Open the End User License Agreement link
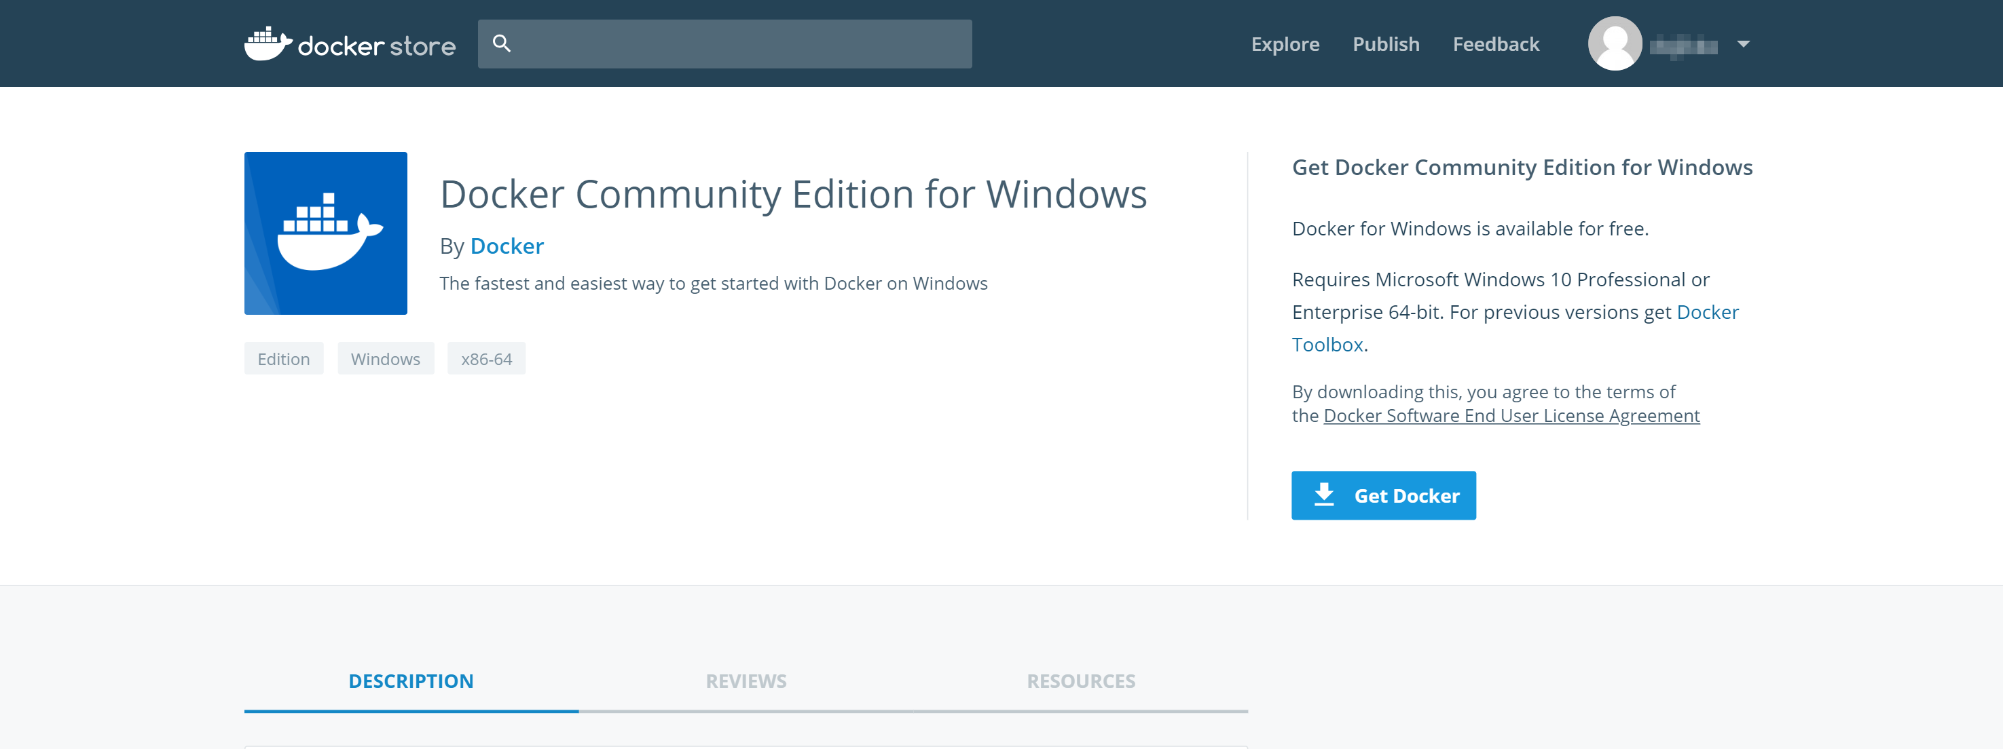The height and width of the screenshot is (749, 2003). 1511,416
